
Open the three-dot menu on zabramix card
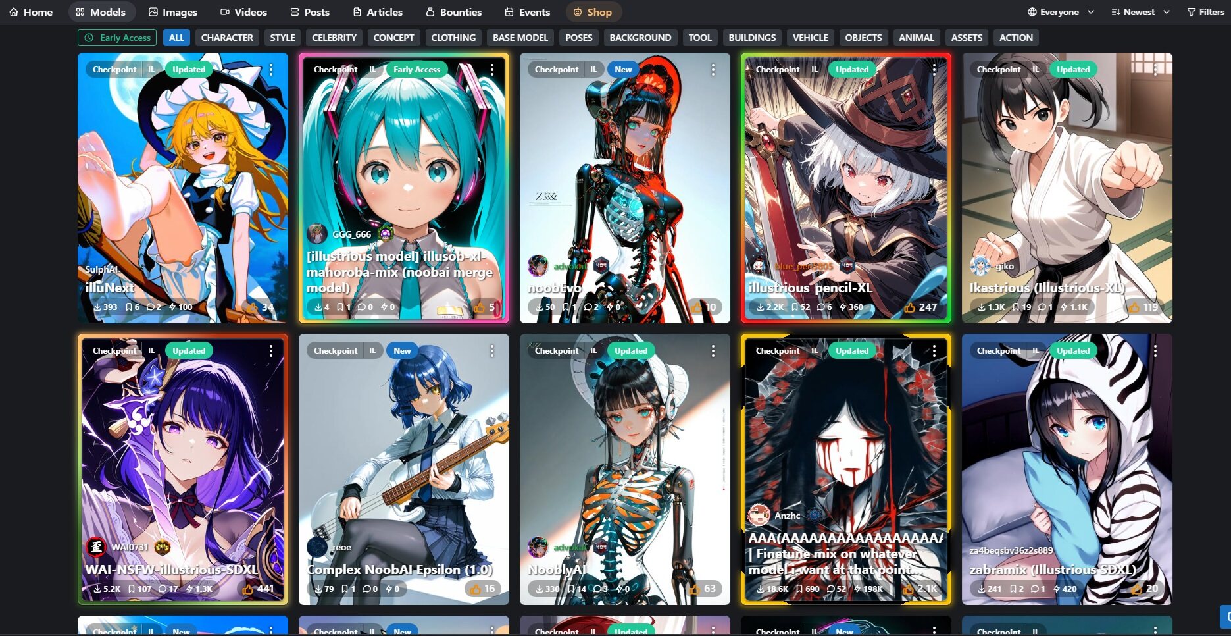point(1155,351)
